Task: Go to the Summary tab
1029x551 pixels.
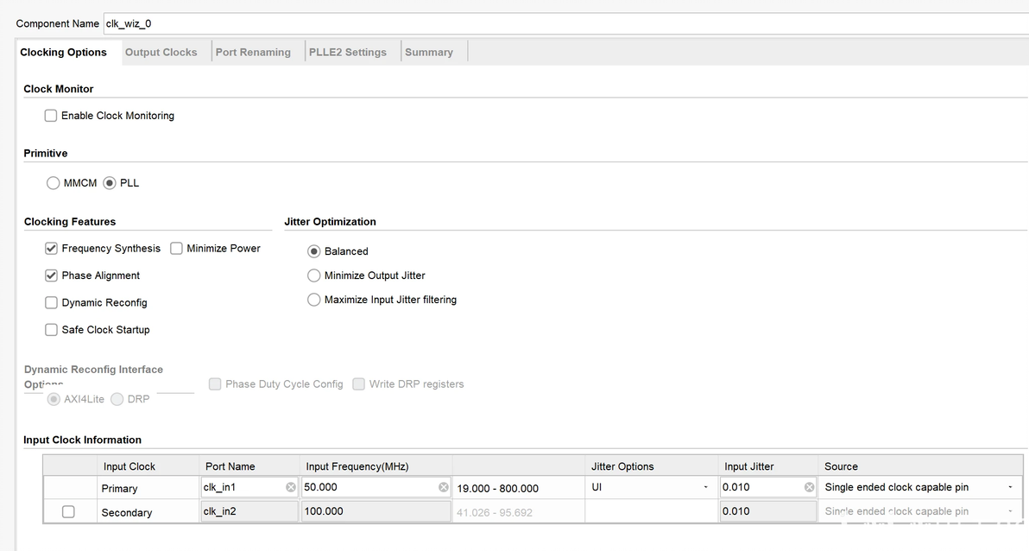Action: [x=429, y=52]
